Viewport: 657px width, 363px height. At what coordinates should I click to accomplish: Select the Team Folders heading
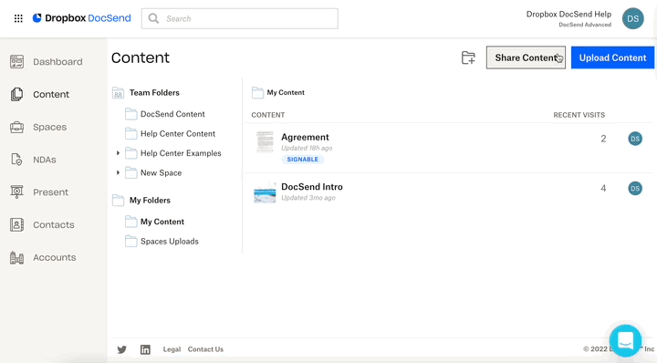point(154,93)
